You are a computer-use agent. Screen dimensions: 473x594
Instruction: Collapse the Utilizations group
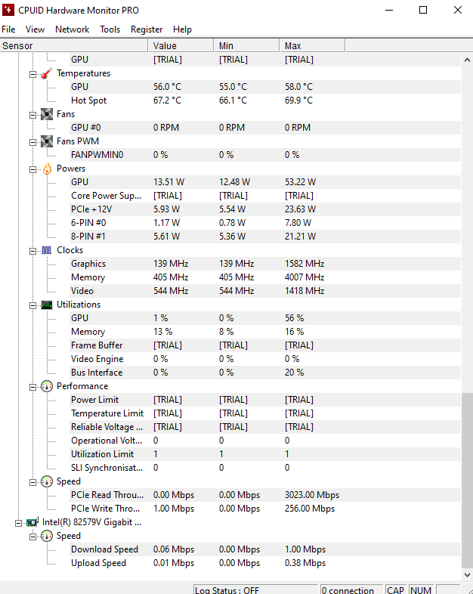[32, 305]
